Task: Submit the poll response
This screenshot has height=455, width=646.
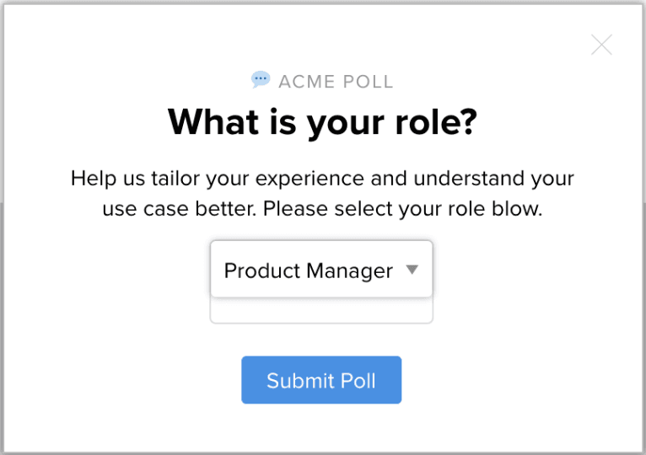Action: click(x=321, y=380)
